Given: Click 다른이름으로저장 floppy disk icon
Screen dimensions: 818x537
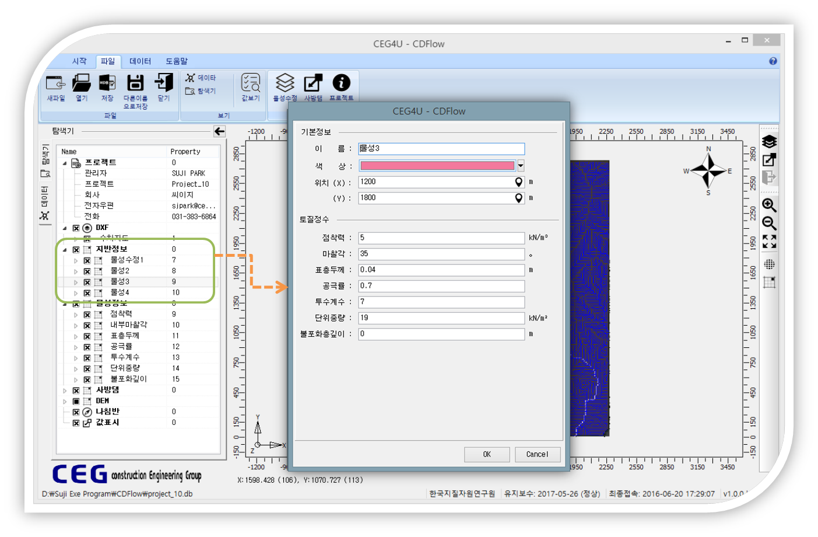Looking at the screenshot, I should coord(135,83).
